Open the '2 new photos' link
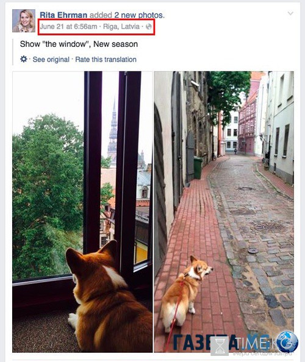 point(139,15)
